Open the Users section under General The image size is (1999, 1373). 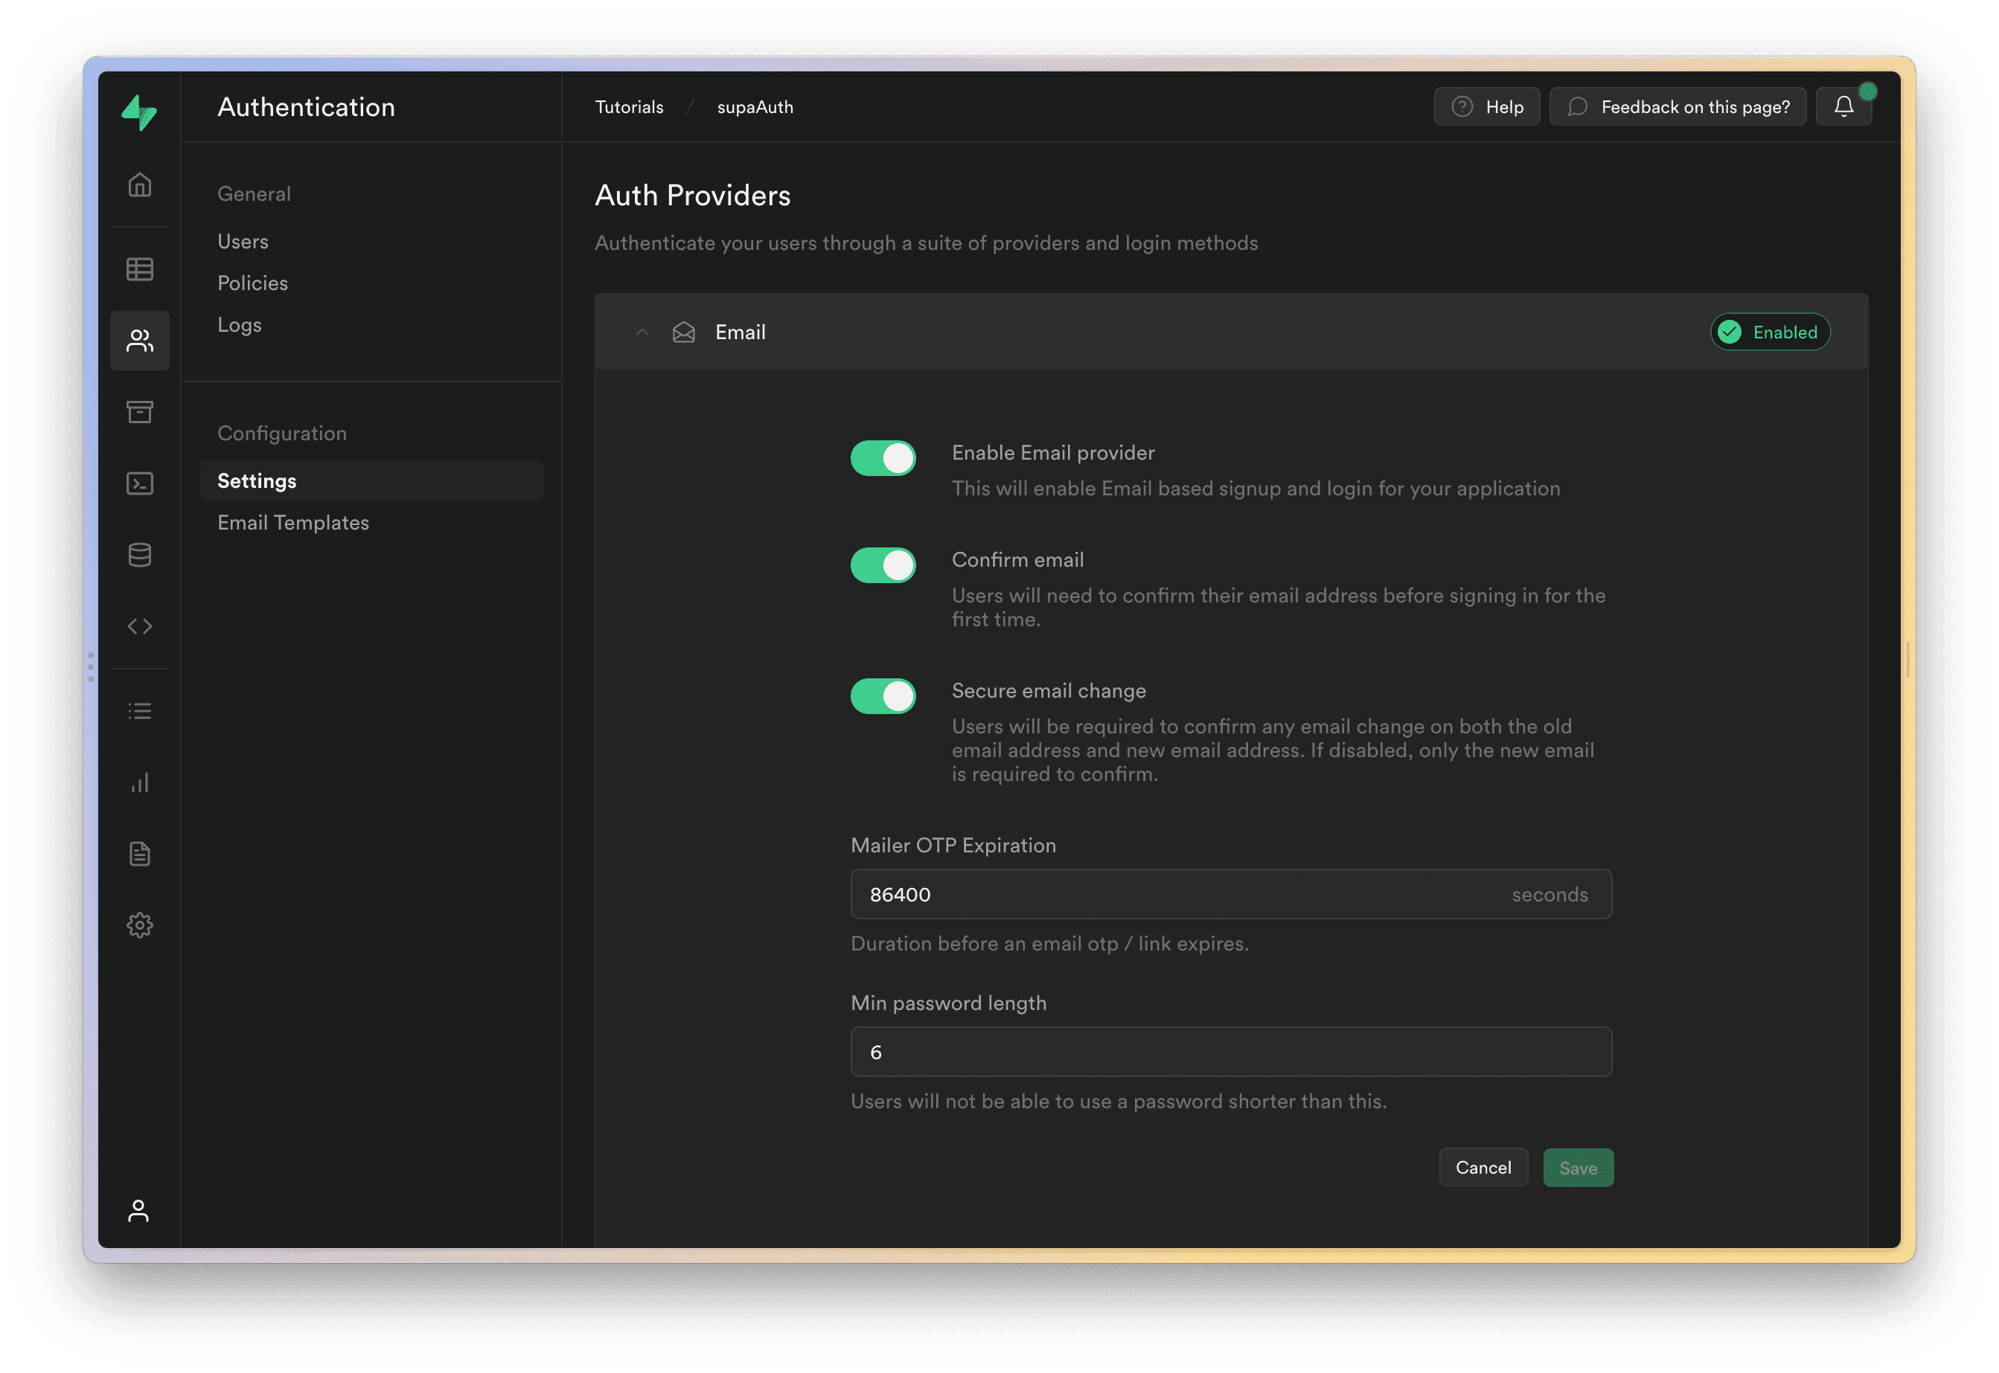[x=243, y=241]
